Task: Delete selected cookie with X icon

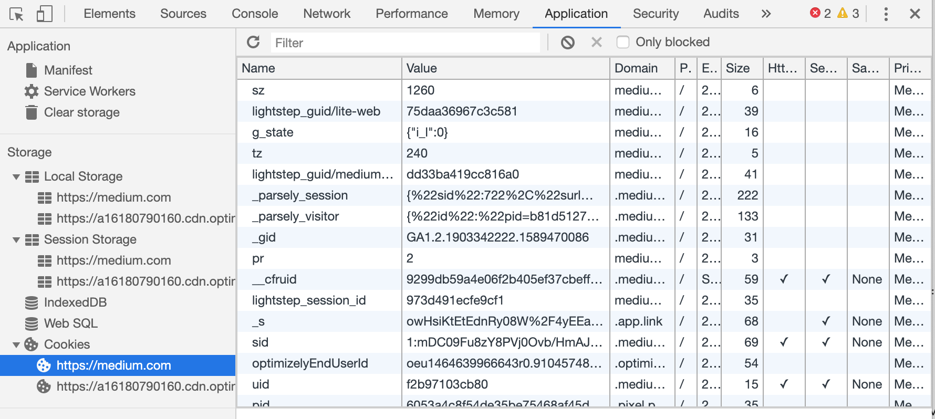Action: coord(597,42)
